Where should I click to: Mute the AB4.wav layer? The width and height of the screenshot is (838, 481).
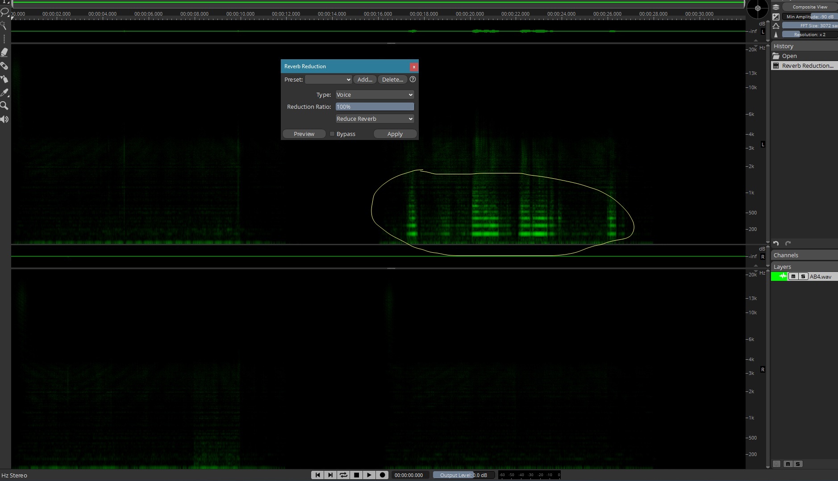pyautogui.click(x=793, y=276)
